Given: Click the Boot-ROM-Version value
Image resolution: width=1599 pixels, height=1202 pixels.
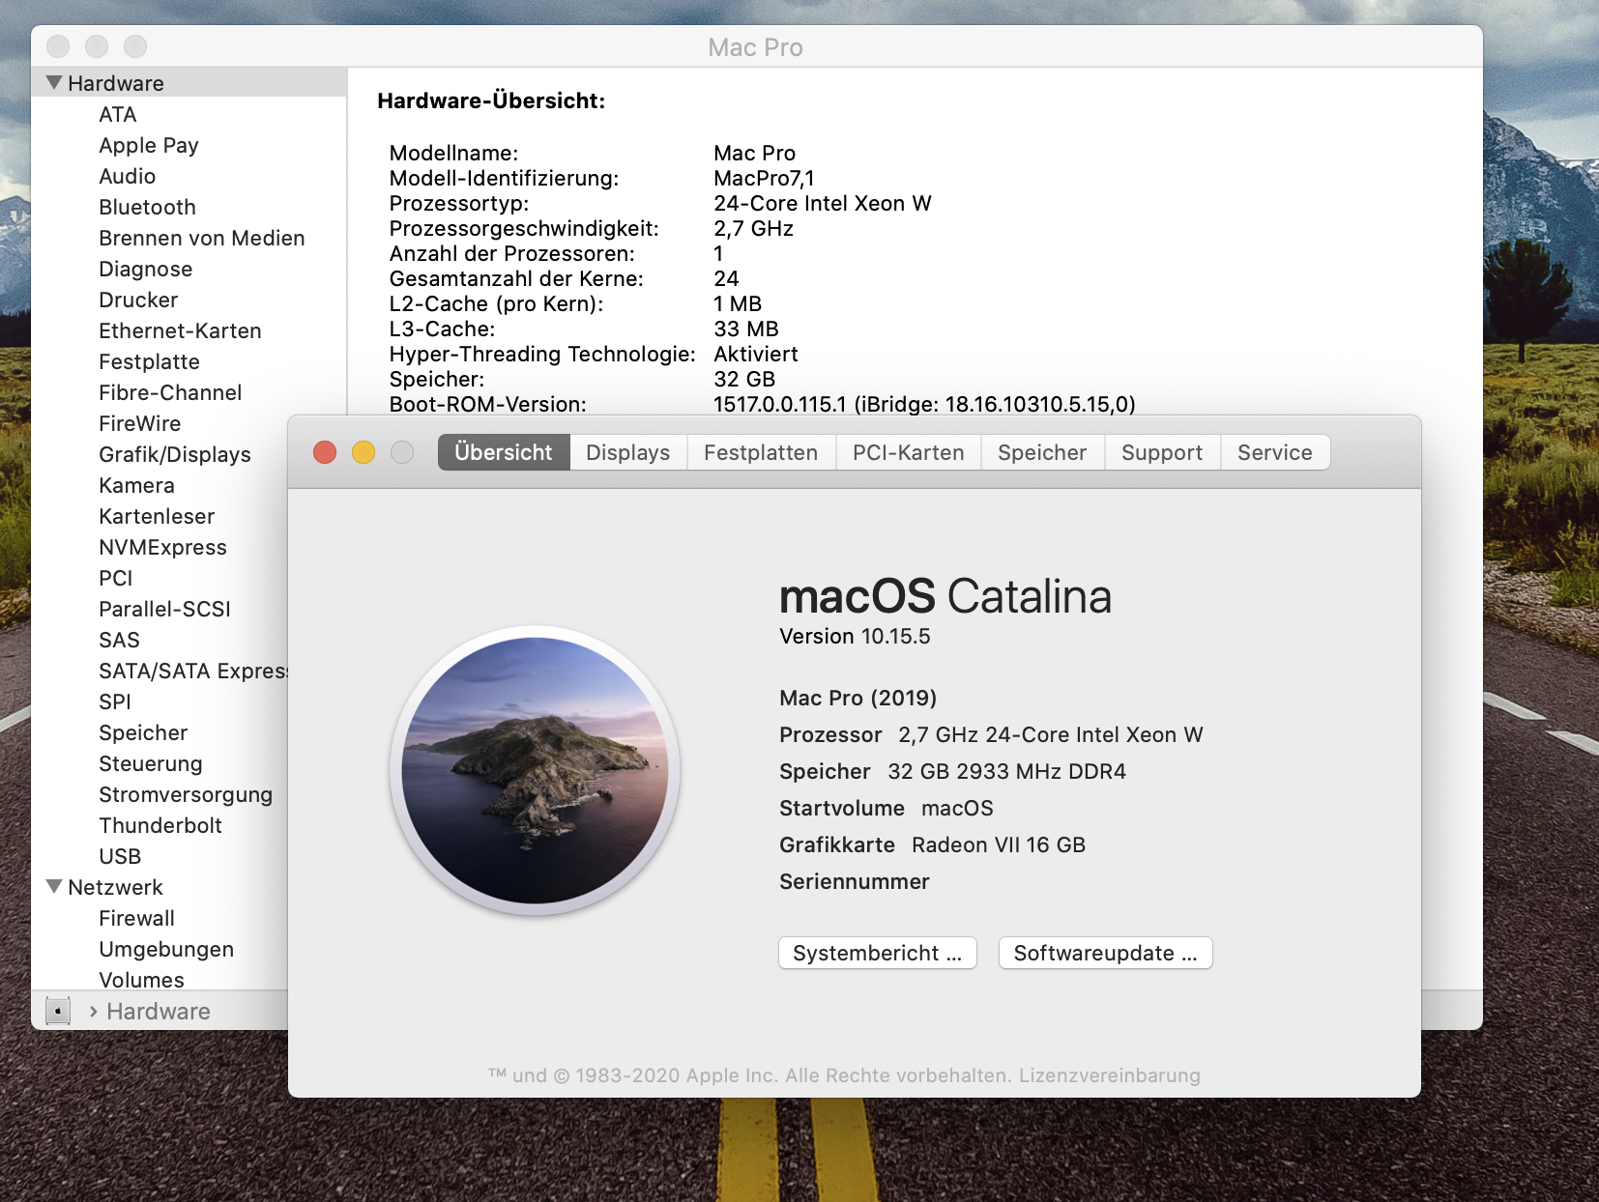Looking at the screenshot, I should coord(924,404).
